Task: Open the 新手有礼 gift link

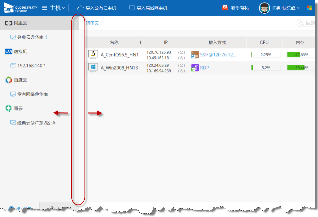Action: pyautogui.click(x=240, y=8)
